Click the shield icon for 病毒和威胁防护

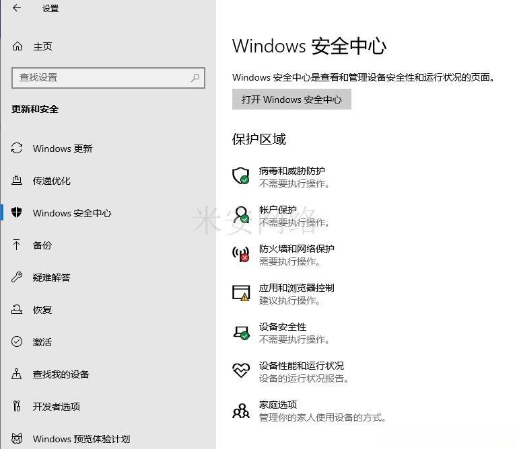(241, 176)
